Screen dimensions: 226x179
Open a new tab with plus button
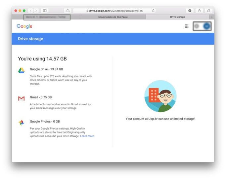(212, 17)
